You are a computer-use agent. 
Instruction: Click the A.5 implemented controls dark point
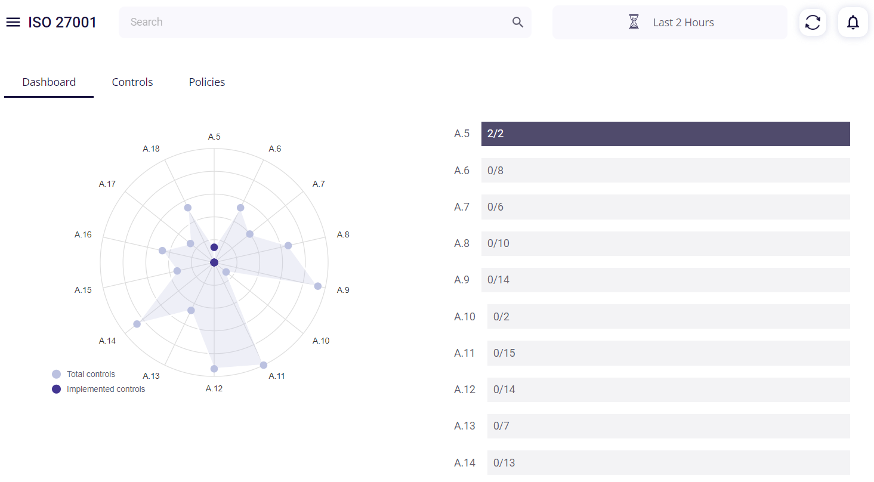[214, 248]
